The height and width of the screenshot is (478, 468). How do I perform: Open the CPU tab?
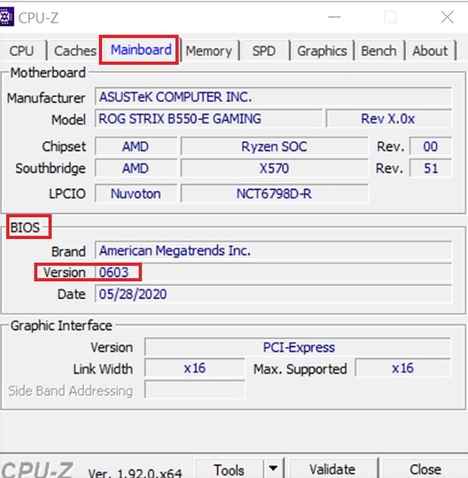pos(22,50)
